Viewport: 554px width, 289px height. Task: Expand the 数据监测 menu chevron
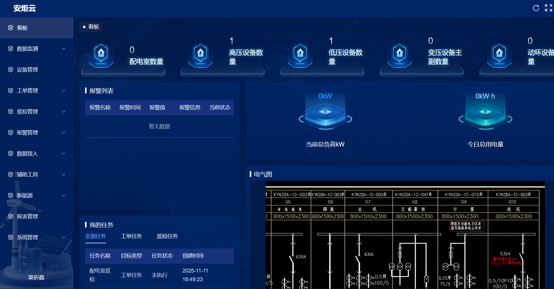(63, 49)
